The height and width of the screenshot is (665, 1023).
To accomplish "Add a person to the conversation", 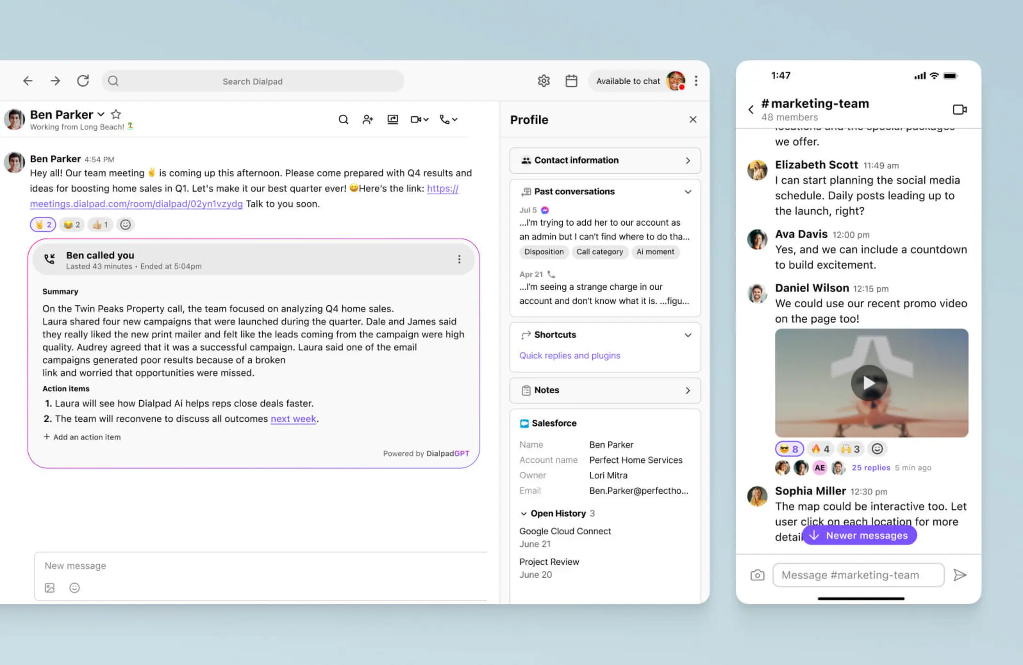I will click(368, 119).
